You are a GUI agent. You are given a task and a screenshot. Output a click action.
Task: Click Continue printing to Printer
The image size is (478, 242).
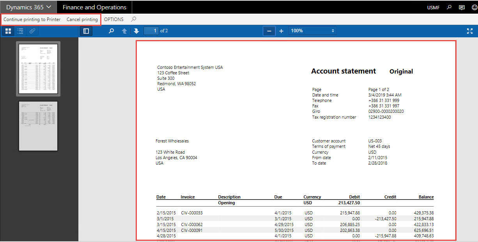(x=32, y=19)
